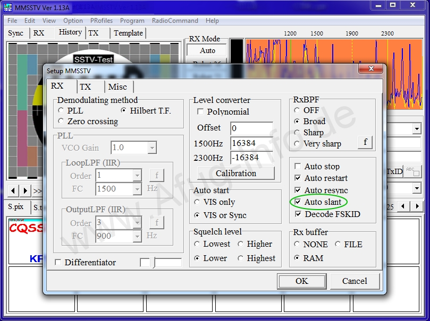430x321 pixels.
Task: Click the next history image arrow
Action: point(25,190)
